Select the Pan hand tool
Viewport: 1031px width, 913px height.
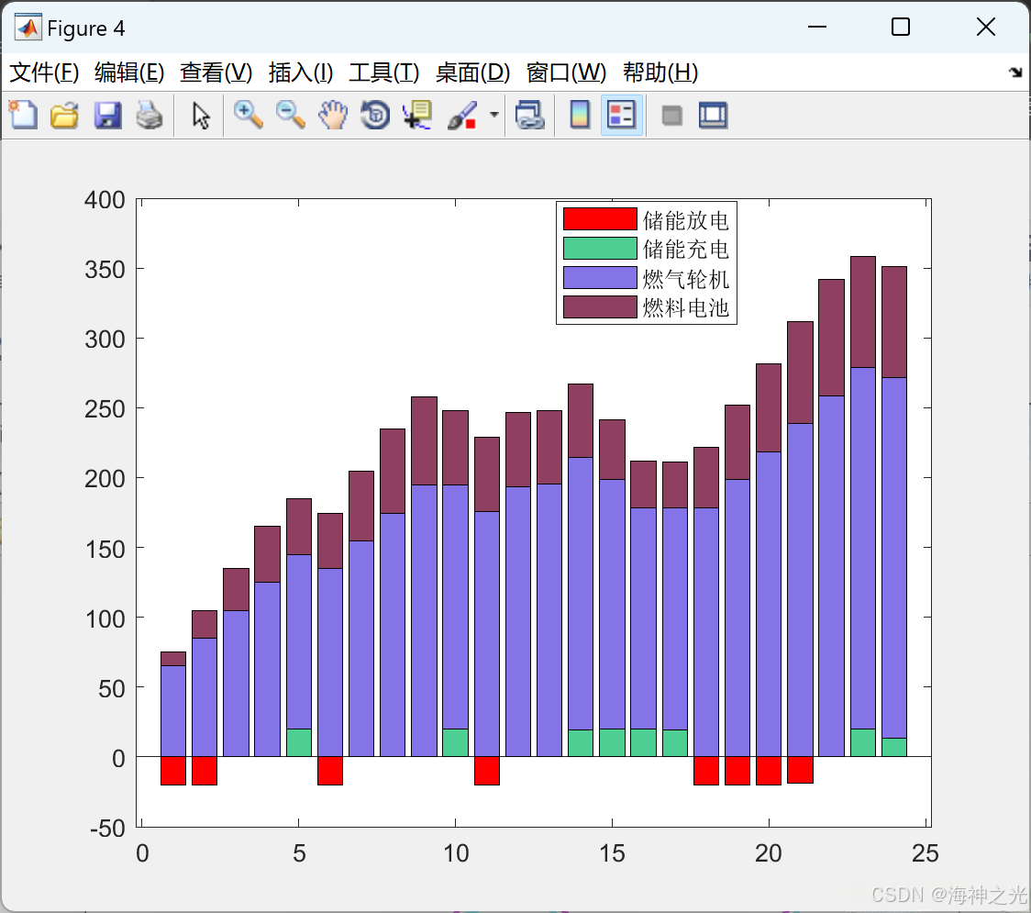coord(333,115)
